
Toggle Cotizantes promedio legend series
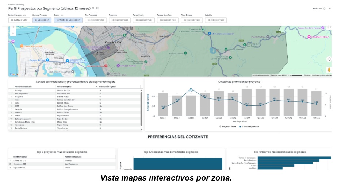(x=249, y=127)
